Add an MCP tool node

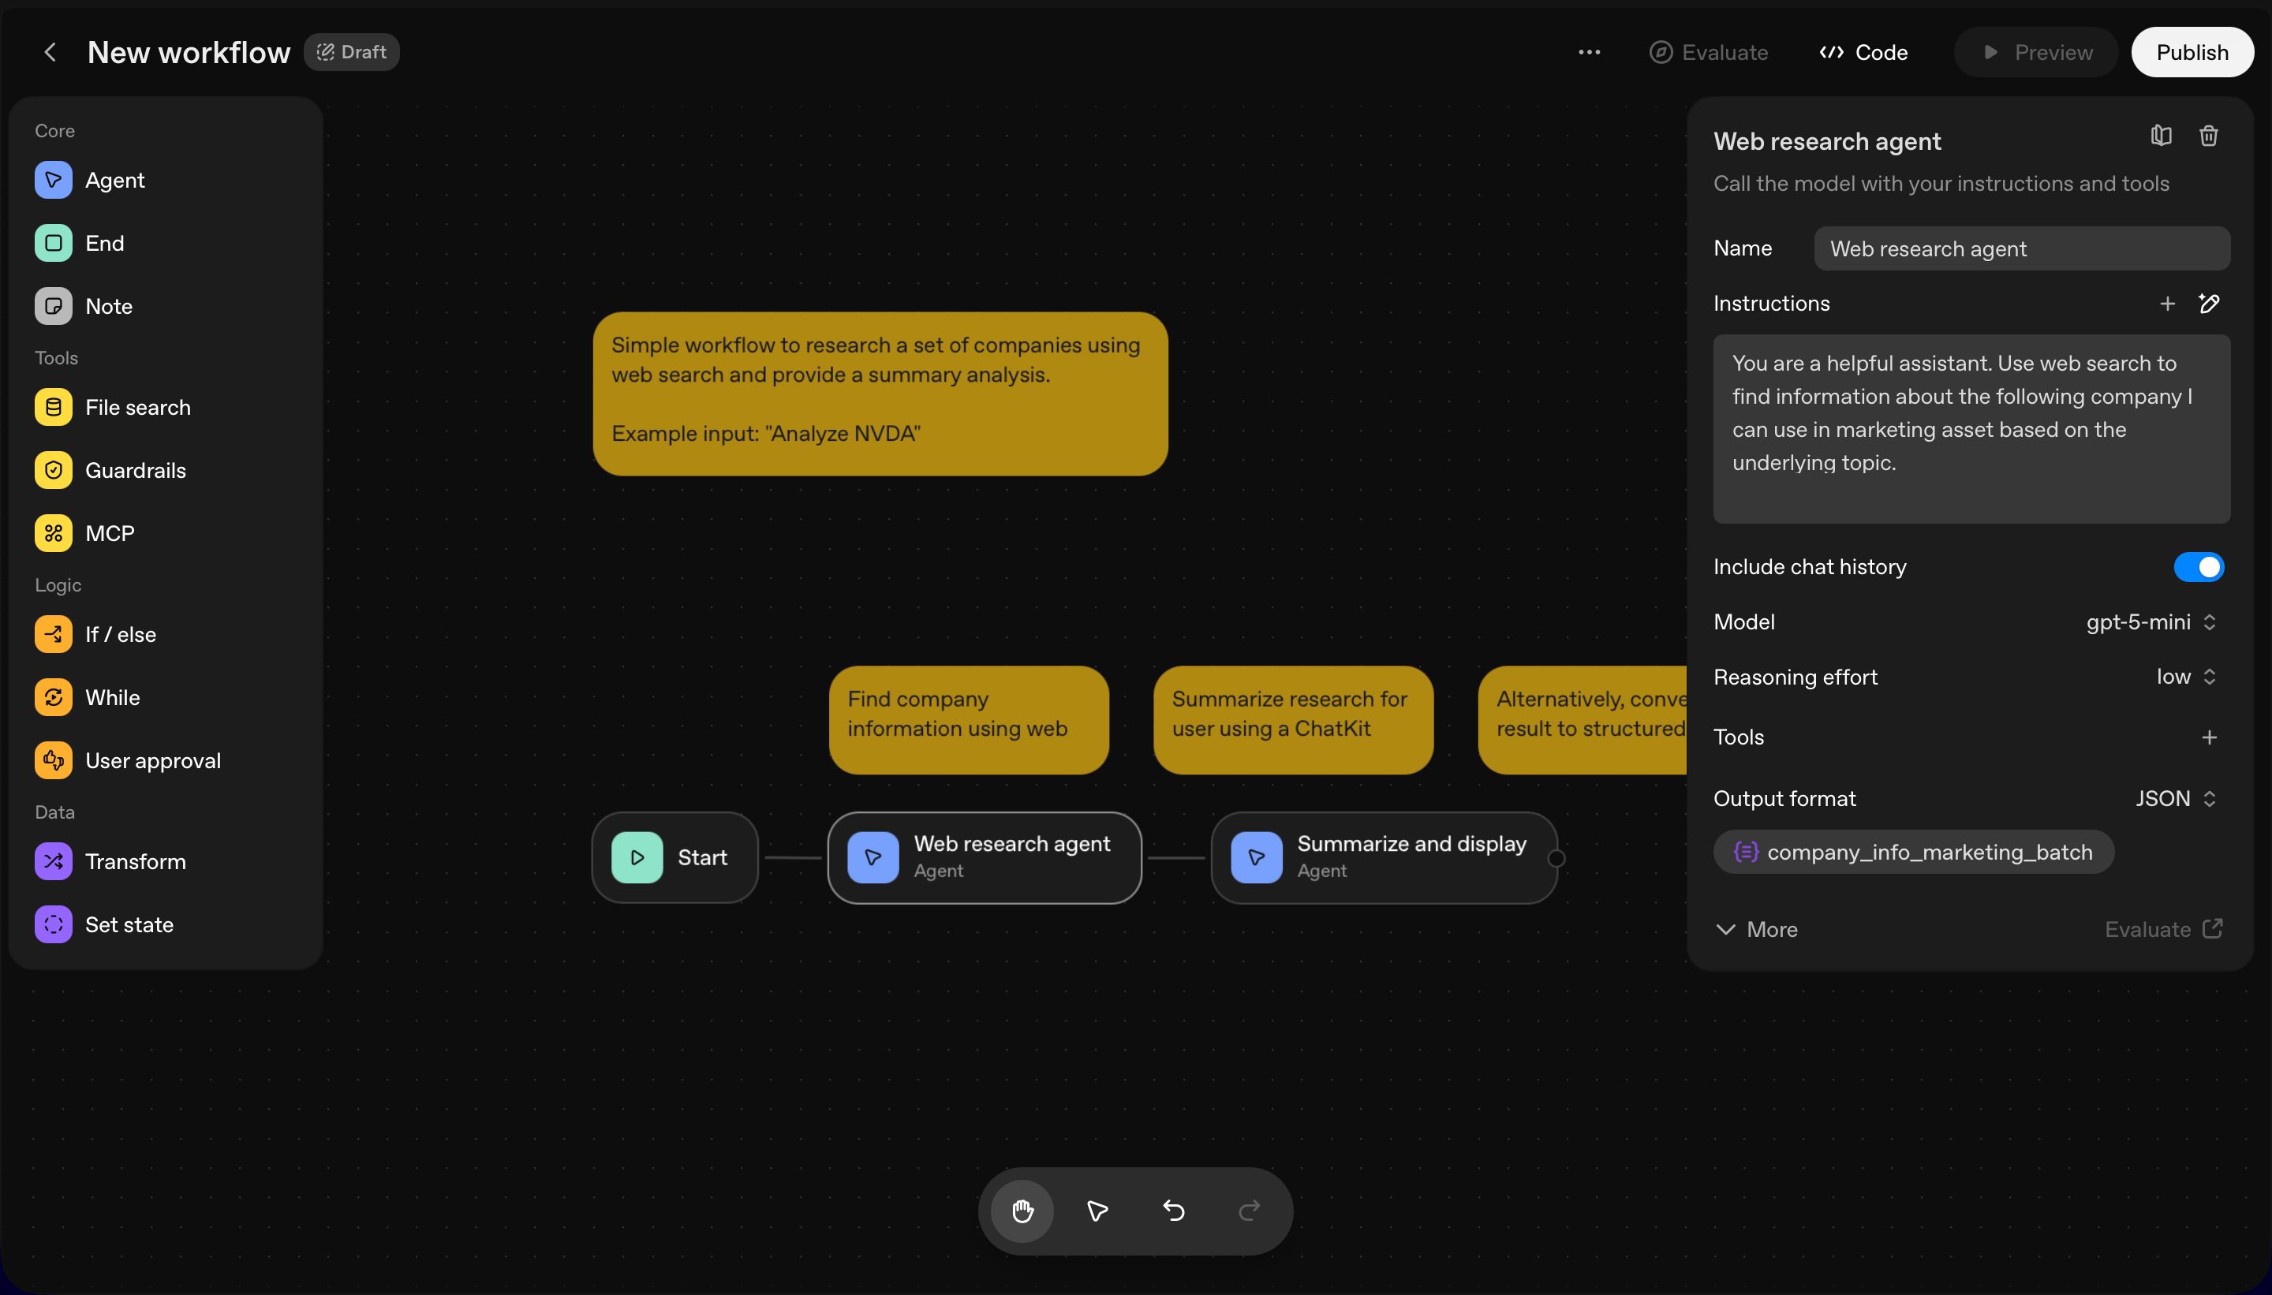pyautogui.click(x=109, y=534)
